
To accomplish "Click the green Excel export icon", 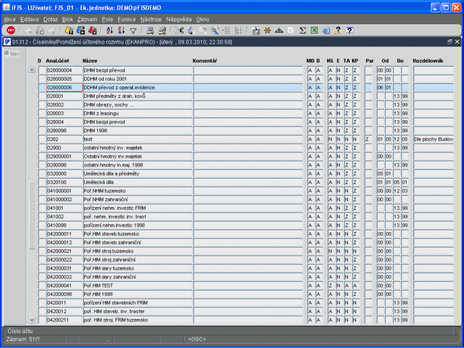I will (x=314, y=30).
